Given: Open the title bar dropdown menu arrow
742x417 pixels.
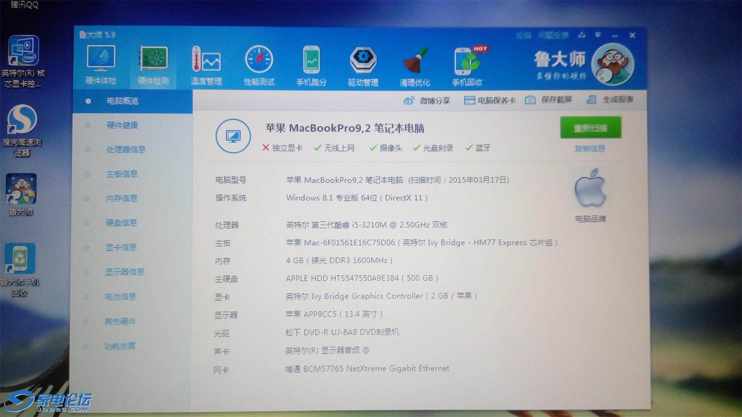Looking at the screenshot, I should [x=598, y=35].
